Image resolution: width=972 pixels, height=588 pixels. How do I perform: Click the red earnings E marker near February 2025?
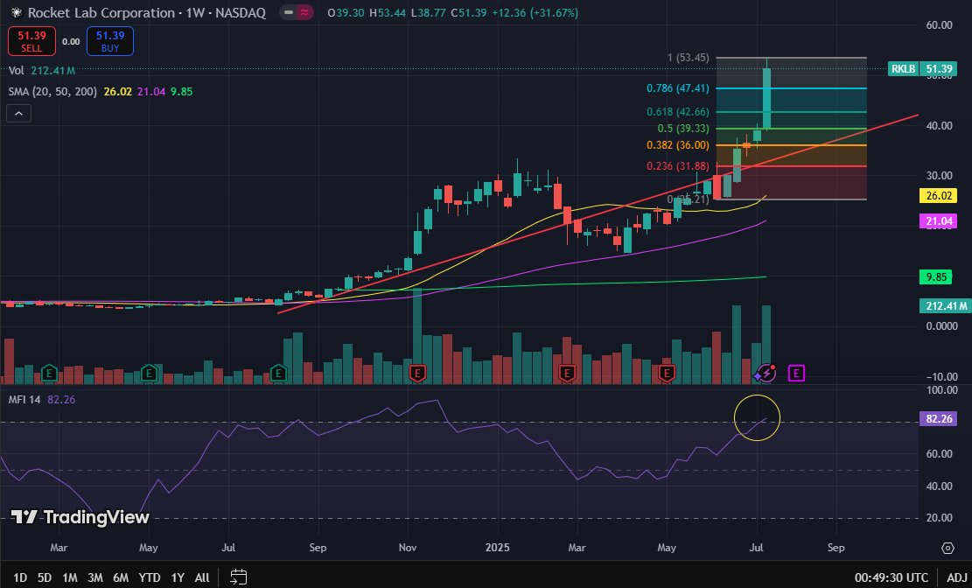tap(567, 374)
